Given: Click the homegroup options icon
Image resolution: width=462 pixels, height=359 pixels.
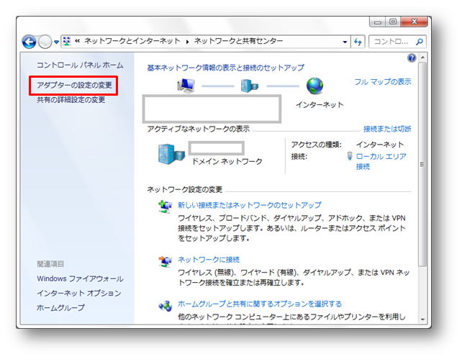Looking at the screenshot, I should pos(165,306).
